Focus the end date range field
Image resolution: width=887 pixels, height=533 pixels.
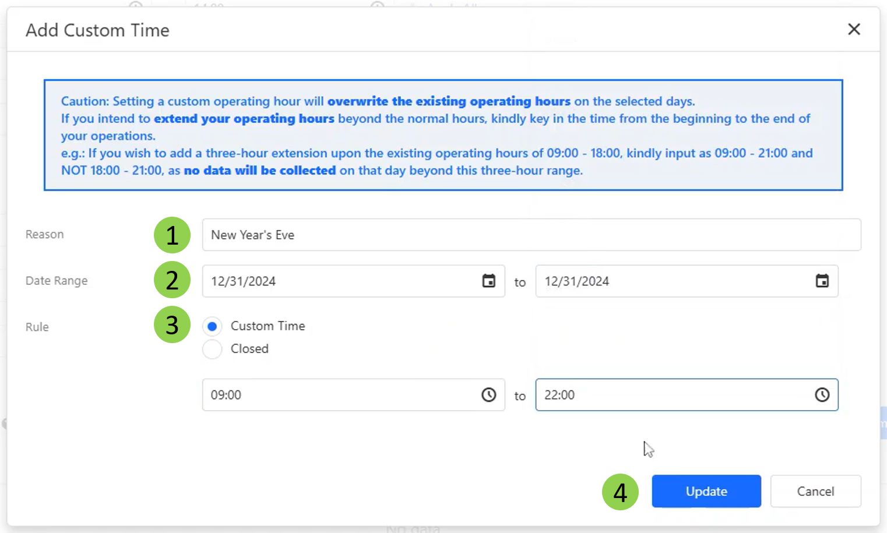coord(670,281)
